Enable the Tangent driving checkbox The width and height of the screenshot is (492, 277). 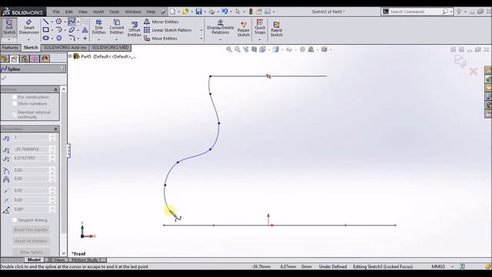pos(15,220)
